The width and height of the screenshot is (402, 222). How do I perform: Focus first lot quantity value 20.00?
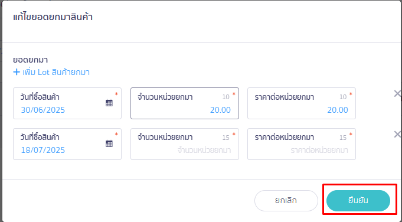point(221,110)
